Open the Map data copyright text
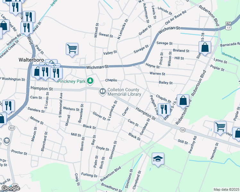The height and width of the screenshot is (192, 240). 227,189
